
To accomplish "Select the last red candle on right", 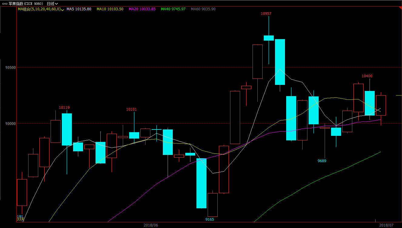I will [381, 105].
